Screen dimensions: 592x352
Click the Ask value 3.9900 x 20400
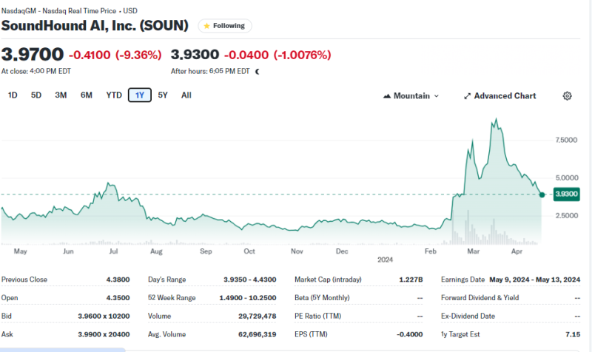click(104, 334)
